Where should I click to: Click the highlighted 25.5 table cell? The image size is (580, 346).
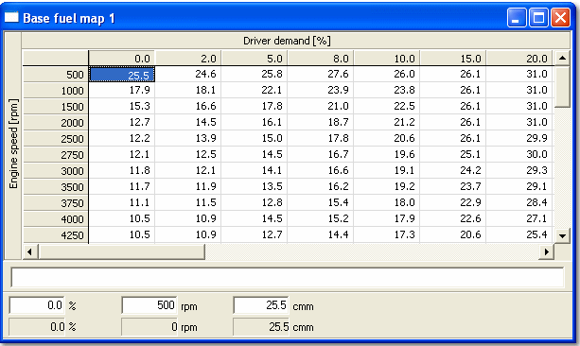(x=122, y=75)
